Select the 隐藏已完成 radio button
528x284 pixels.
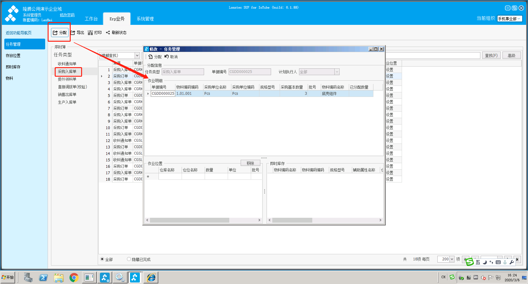point(129,259)
